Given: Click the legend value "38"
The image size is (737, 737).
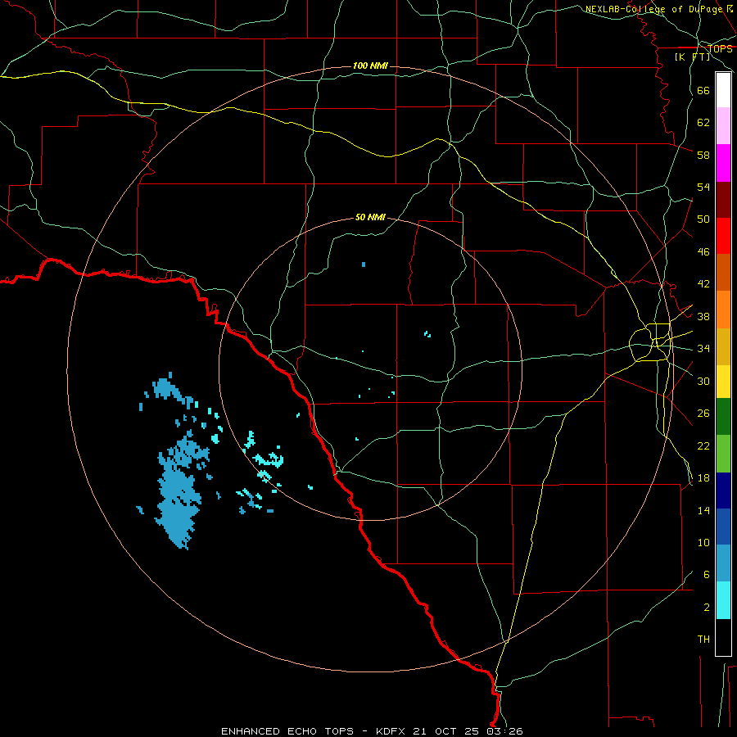Looking at the screenshot, I should (703, 316).
